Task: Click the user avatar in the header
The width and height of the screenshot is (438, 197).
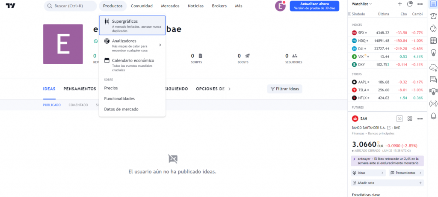Action: tap(280, 6)
